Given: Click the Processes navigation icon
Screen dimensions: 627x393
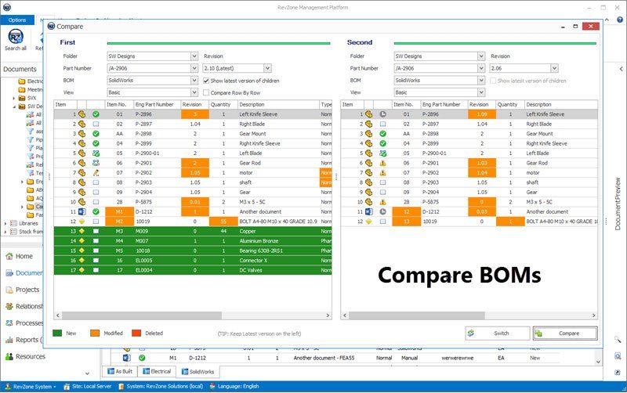Looking at the screenshot, I should click(9, 323).
